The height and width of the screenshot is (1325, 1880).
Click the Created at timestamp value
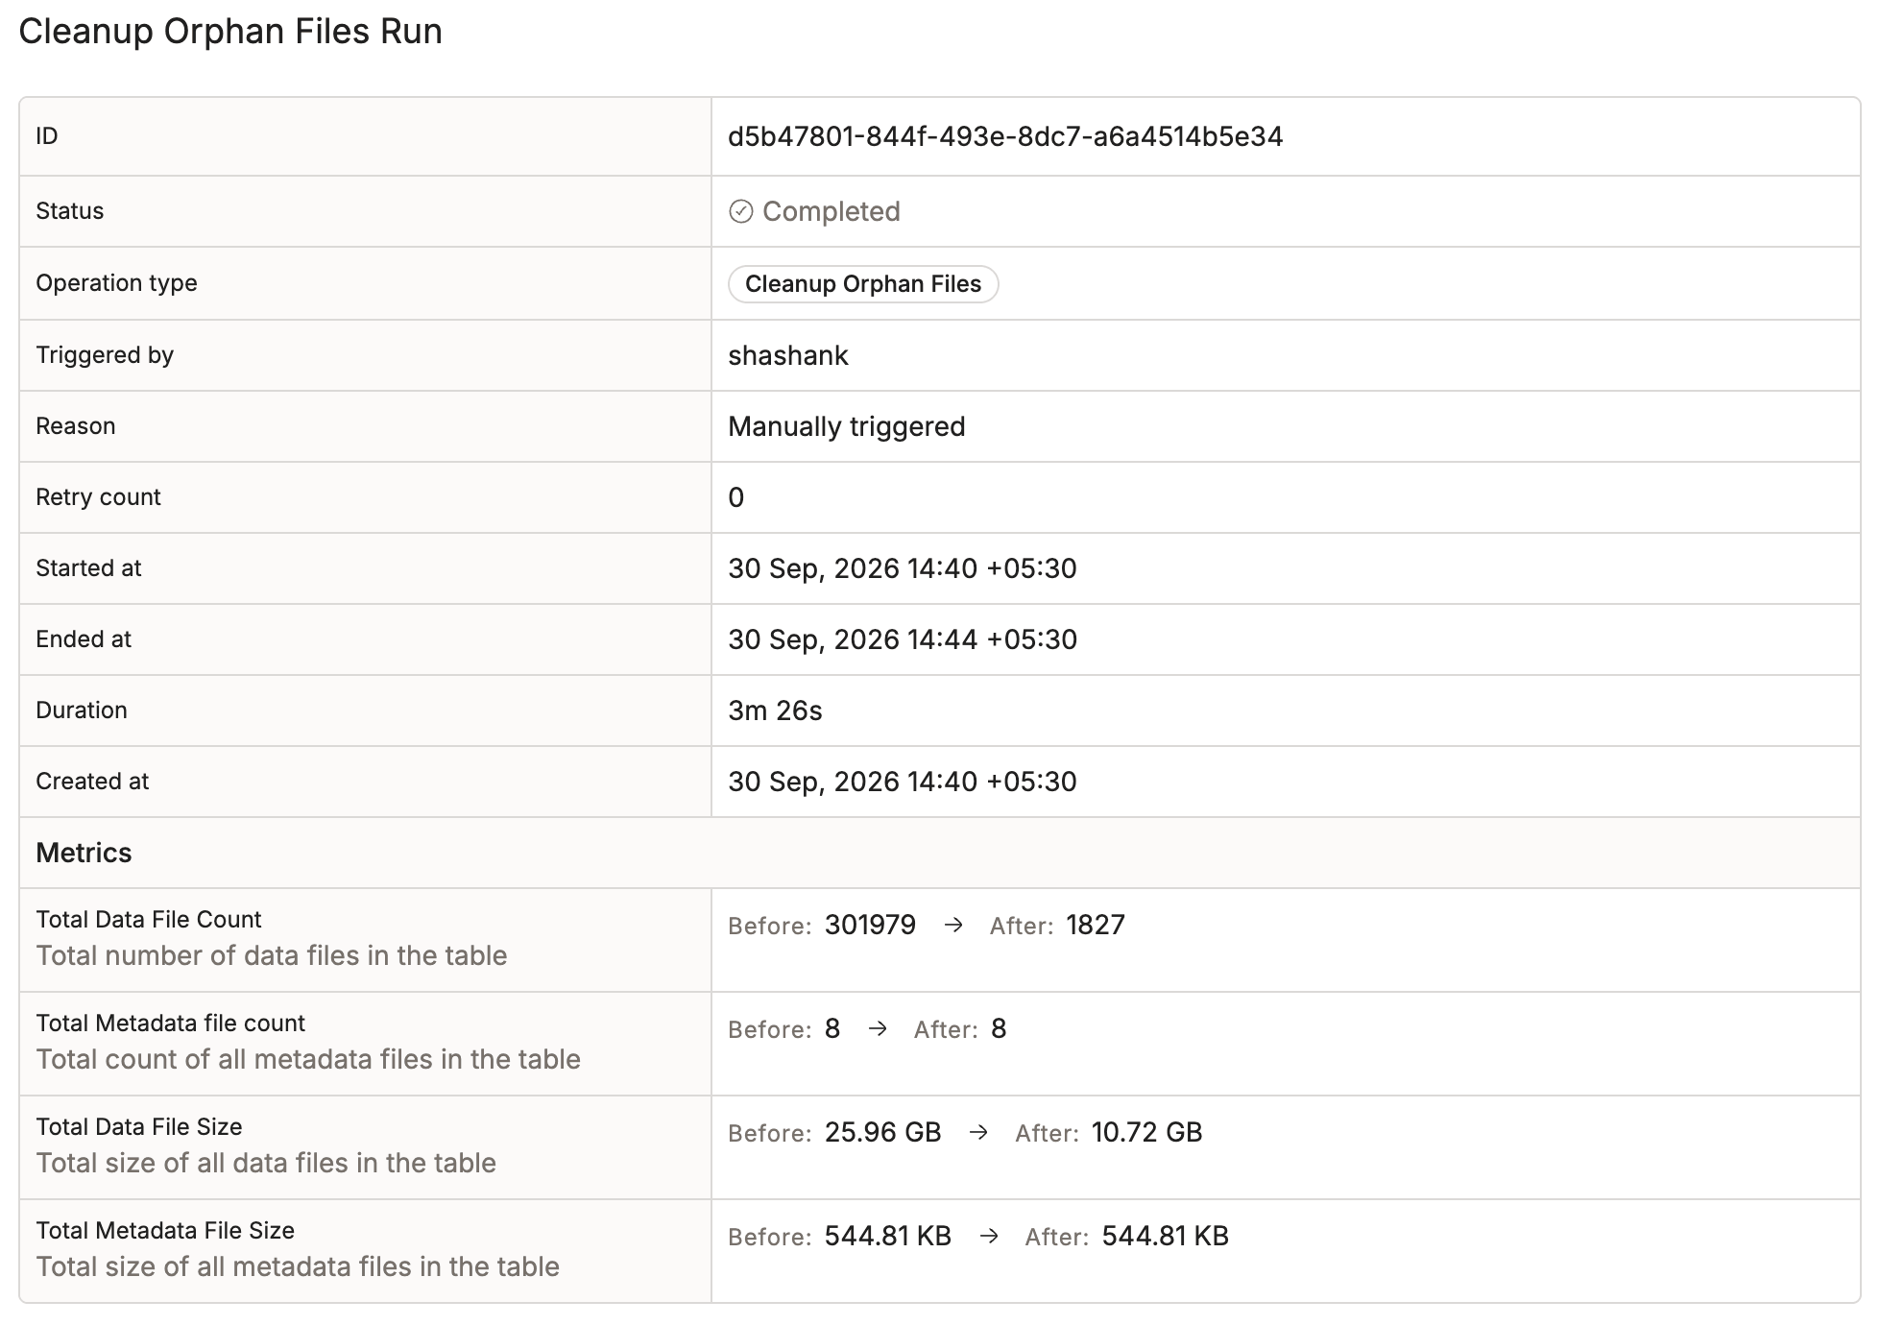pos(903,782)
